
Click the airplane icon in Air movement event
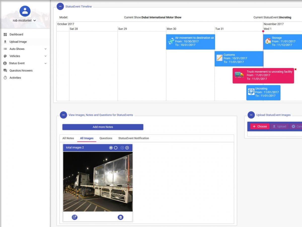coord(171,41)
